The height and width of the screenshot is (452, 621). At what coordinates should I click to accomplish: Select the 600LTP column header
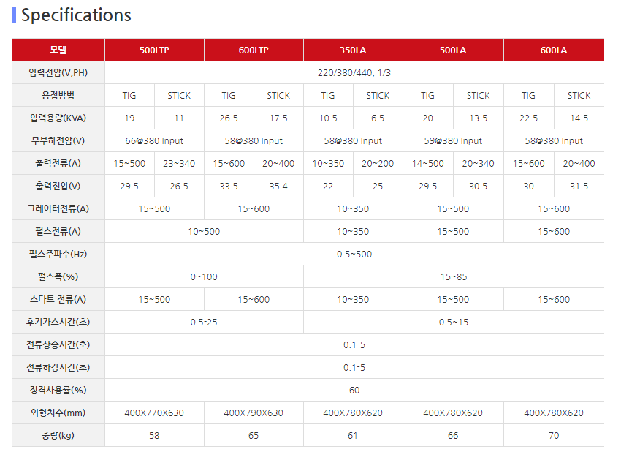254,50
